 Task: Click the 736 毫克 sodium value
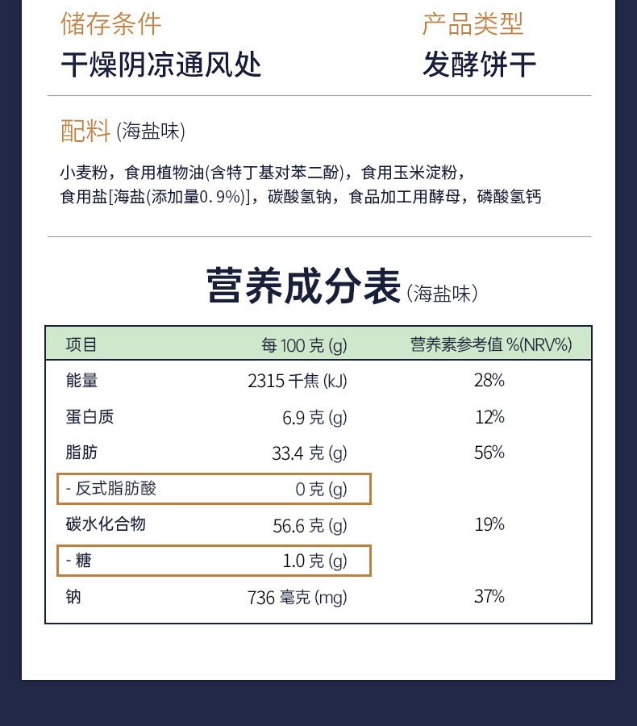pyautogui.click(x=297, y=597)
